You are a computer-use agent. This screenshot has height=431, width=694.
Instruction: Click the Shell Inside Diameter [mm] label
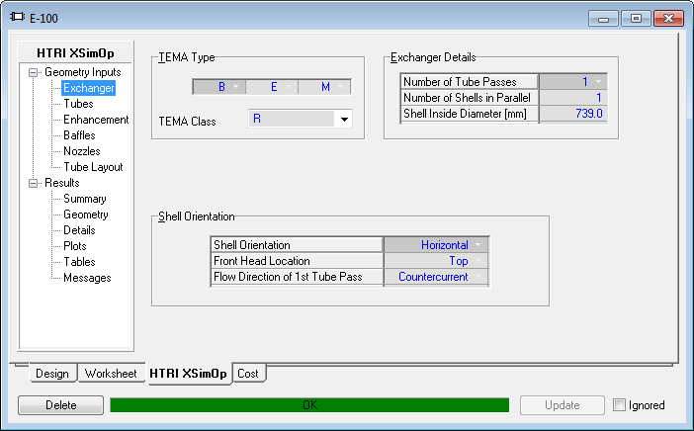pyautogui.click(x=465, y=114)
